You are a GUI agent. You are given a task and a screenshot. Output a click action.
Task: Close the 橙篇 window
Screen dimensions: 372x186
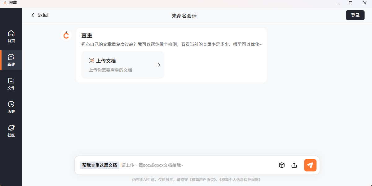coord(365,3)
